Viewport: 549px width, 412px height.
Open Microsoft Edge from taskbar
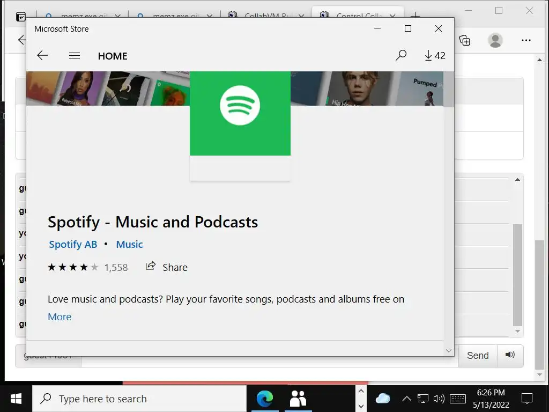tap(265, 399)
